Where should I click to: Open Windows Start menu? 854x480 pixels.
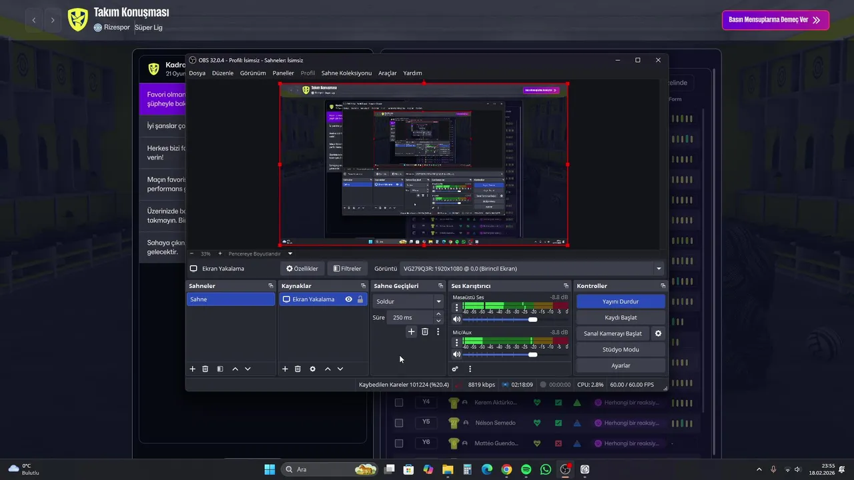pyautogui.click(x=270, y=469)
